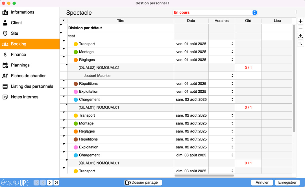Go to the last record navigation arrow
Screen dimensions: 305x187
point(56,182)
